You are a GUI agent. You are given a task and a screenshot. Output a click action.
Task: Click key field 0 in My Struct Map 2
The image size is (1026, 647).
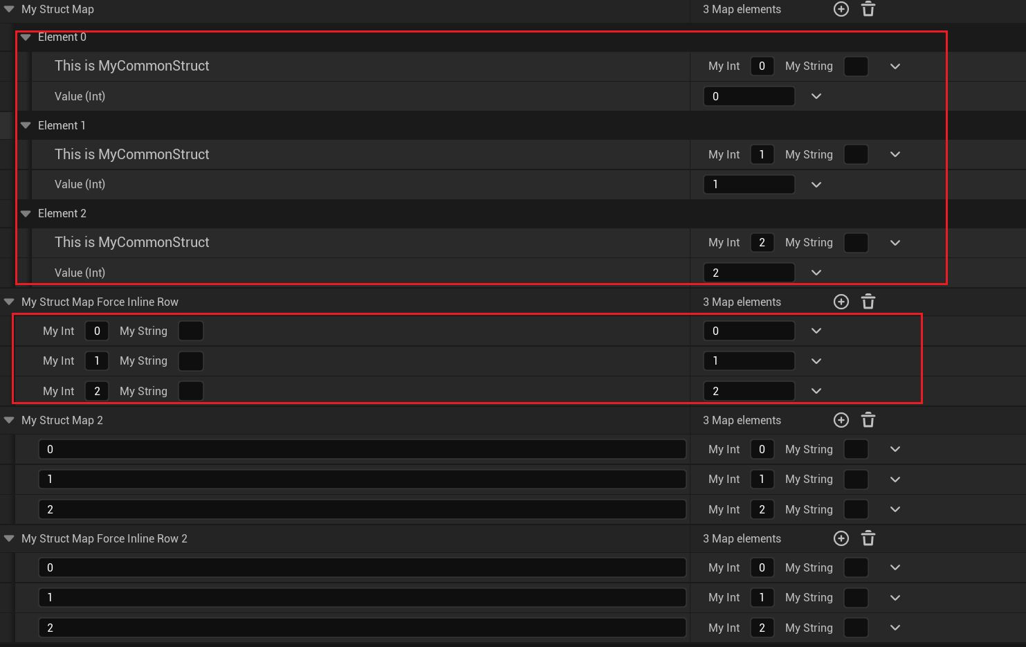[x=362, y=449]
